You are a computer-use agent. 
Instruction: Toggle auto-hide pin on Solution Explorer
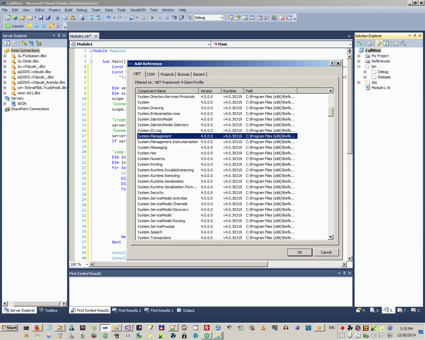[x=415, y=36]
